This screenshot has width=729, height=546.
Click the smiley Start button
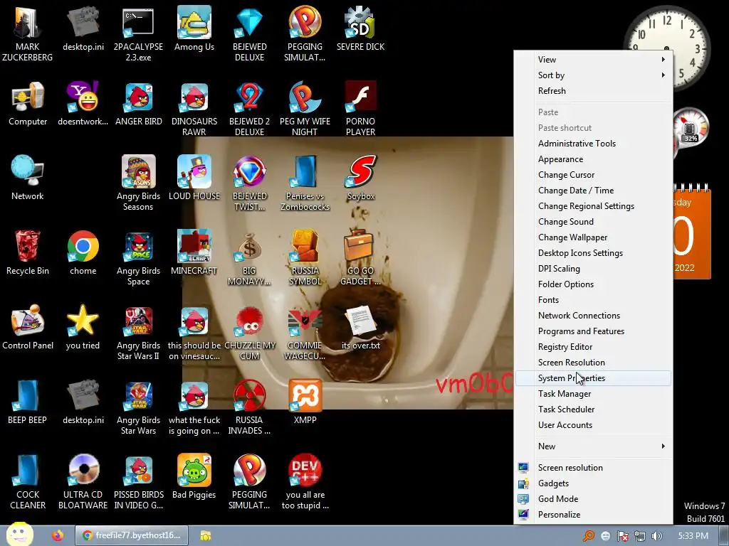tap(19, 535)
